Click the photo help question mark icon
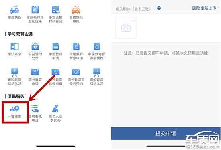The width and height of the screenshot is (221, 150). (x=159, y=8)
